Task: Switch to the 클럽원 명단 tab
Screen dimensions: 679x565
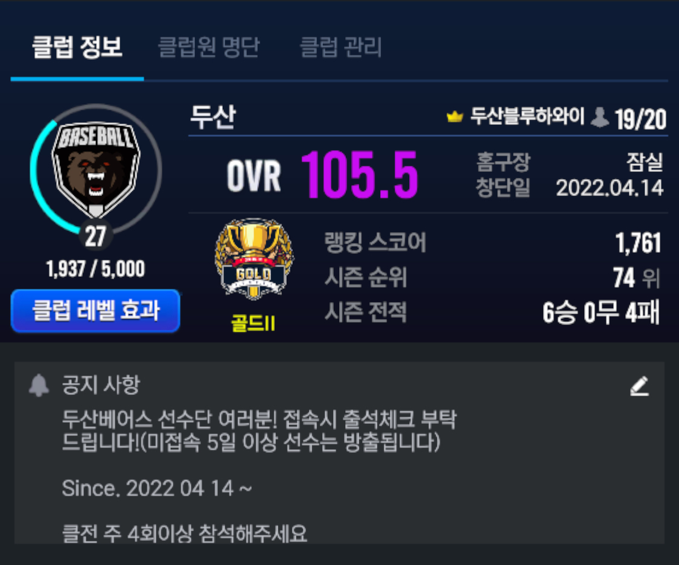Action: pos(209,46)
